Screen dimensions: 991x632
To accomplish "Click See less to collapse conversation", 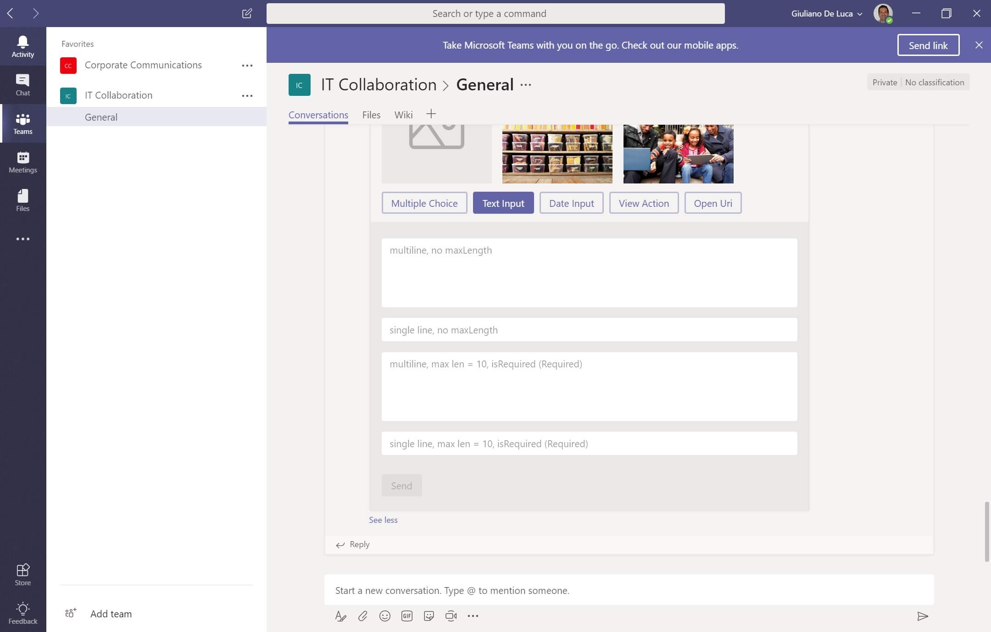I will (383, 519).
